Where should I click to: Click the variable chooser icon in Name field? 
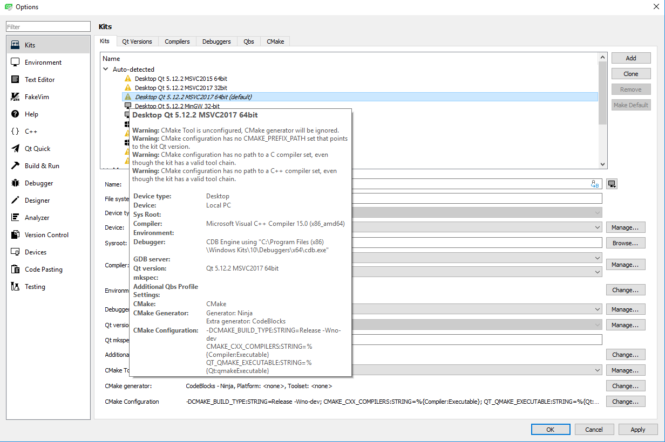595,184
